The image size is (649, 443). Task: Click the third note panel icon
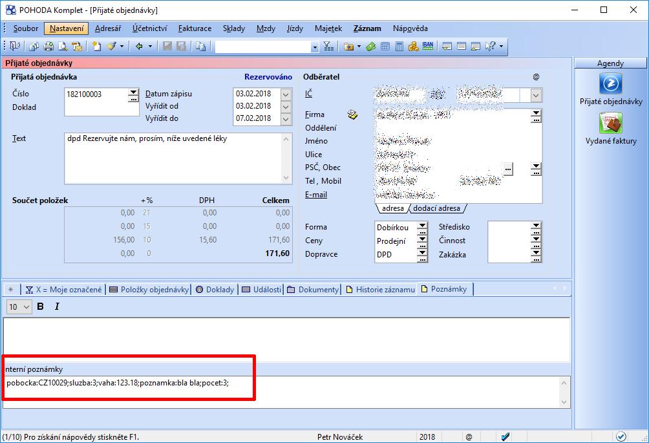[476, 47]
